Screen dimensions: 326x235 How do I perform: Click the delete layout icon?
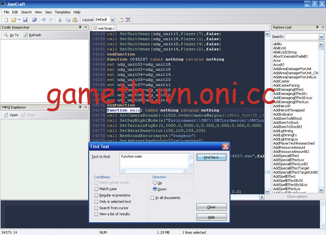tap(128, 20)
